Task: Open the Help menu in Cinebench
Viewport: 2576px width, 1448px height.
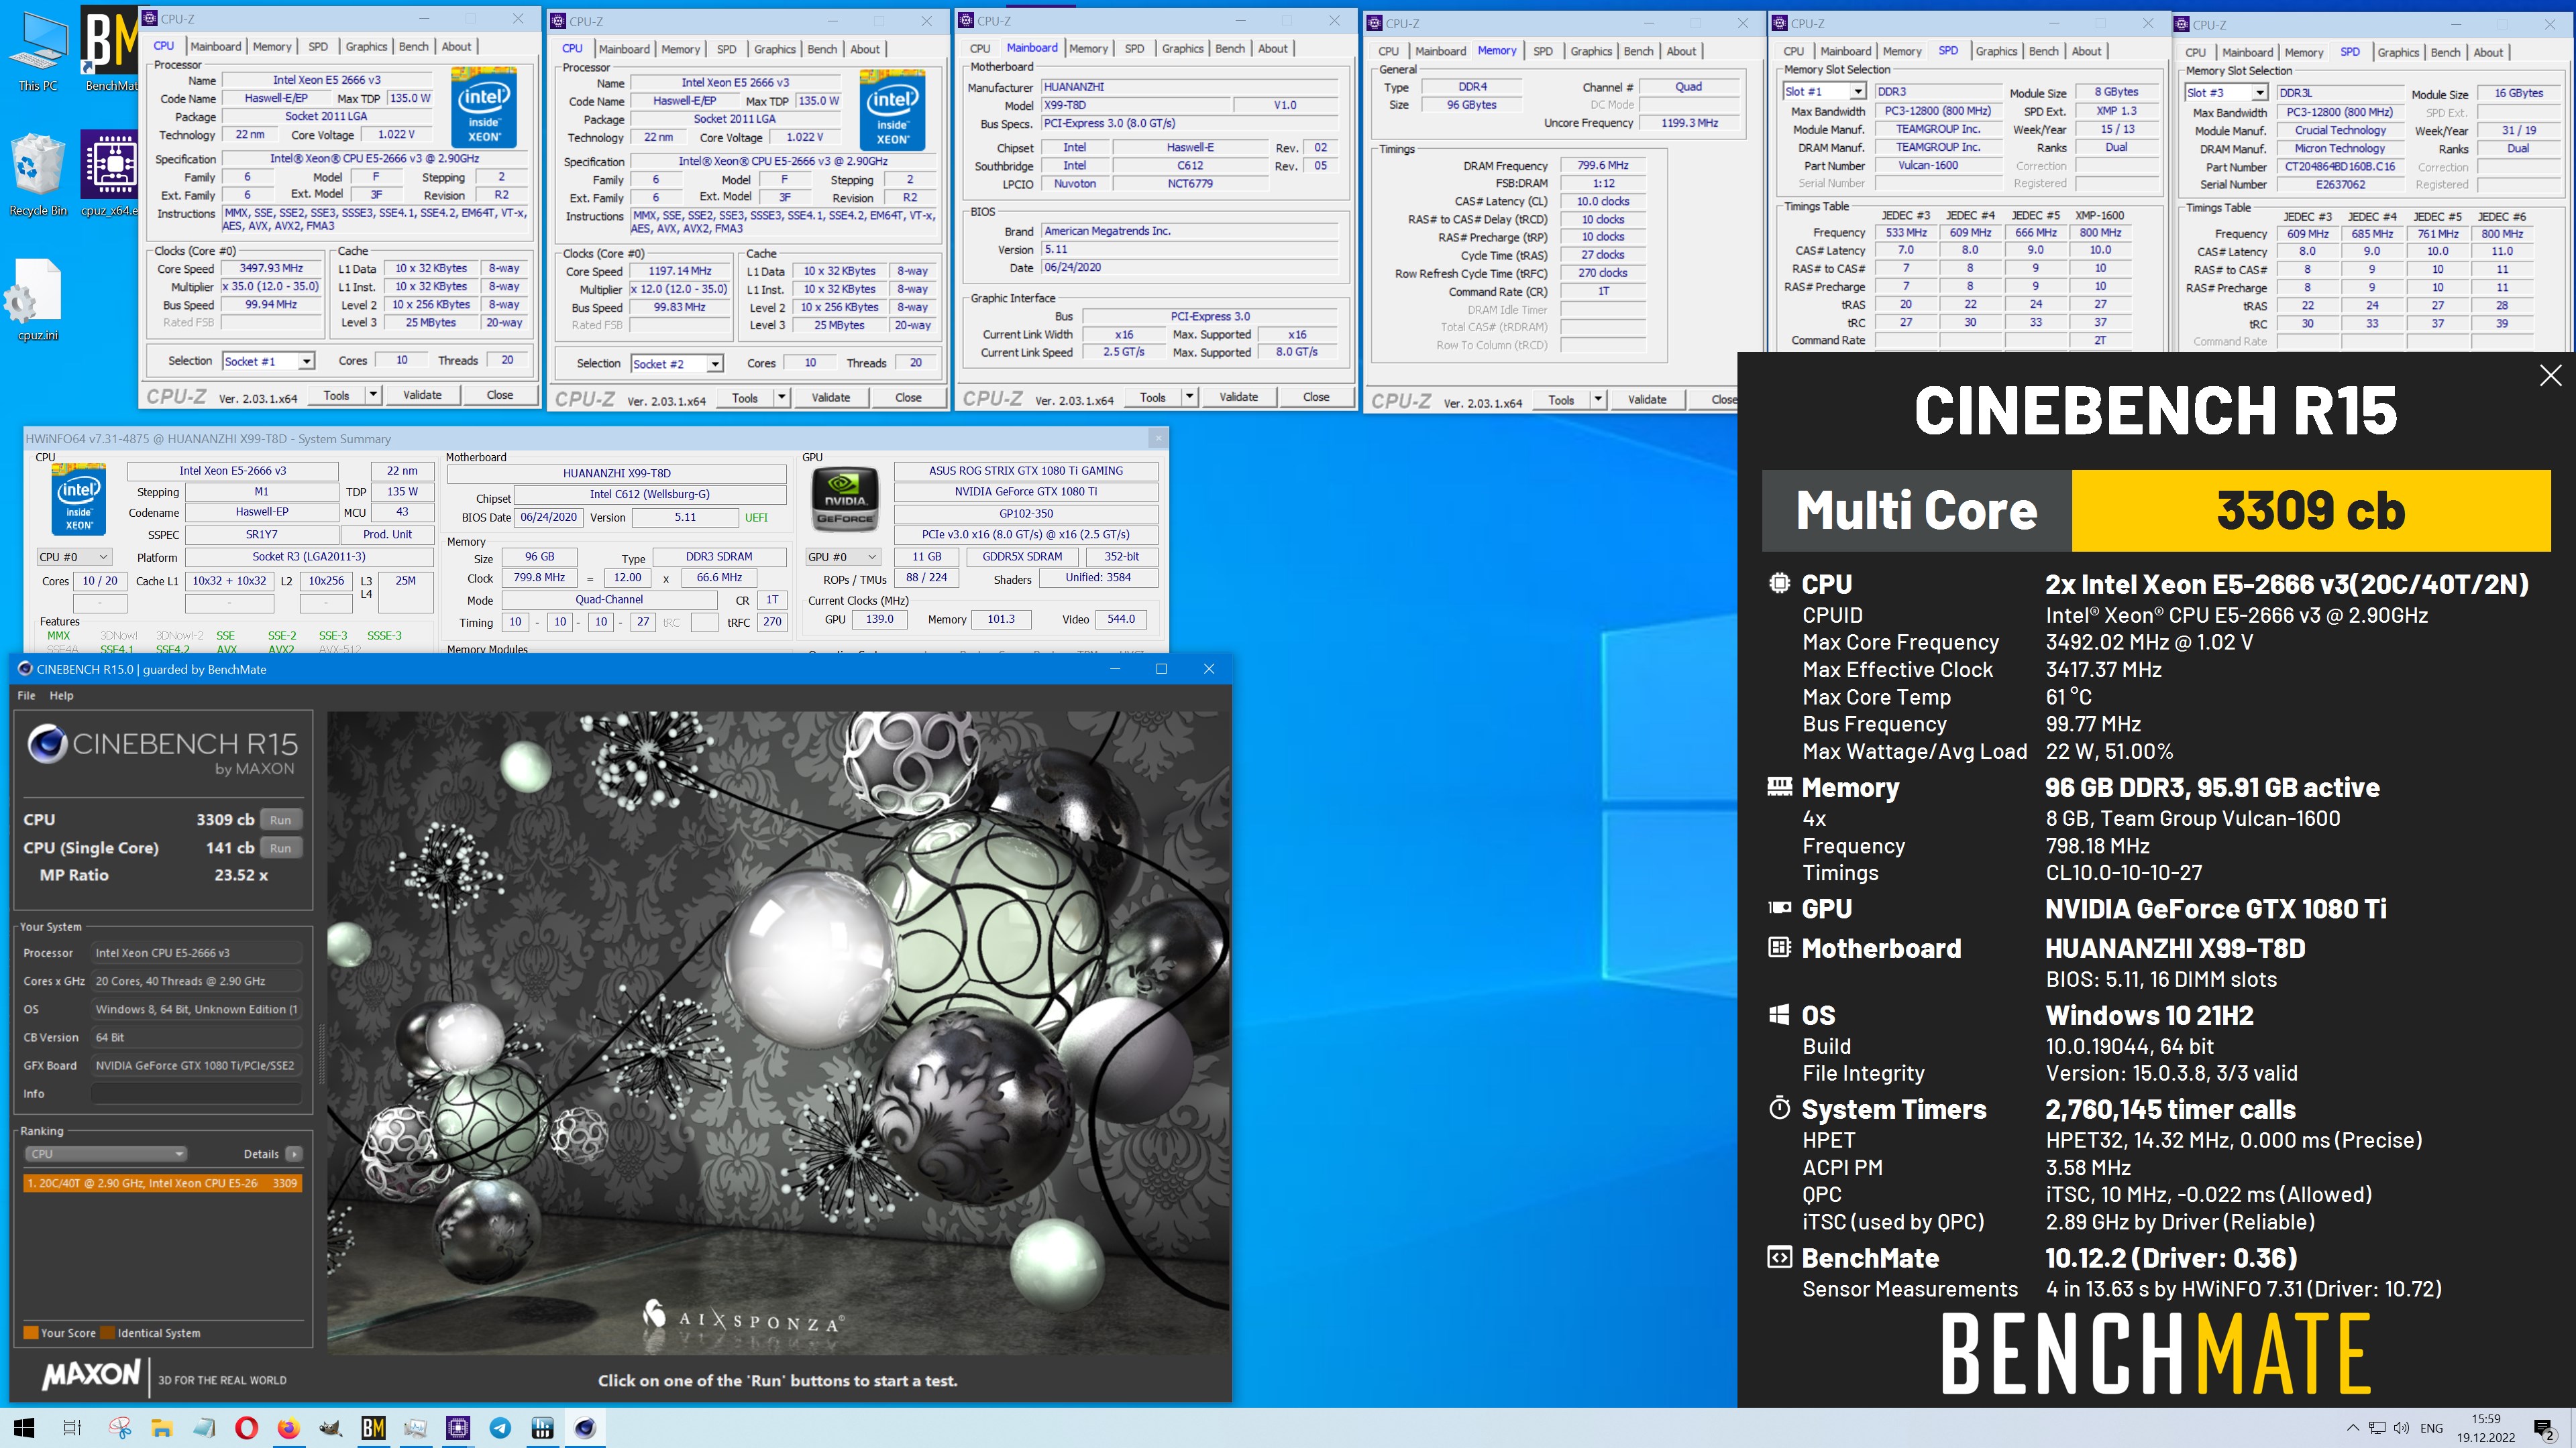Action: click(61, 696)
